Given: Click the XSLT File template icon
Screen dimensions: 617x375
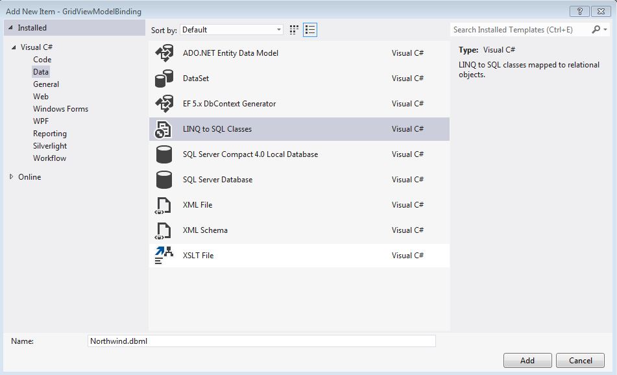Looking at the screenshot, I should [x=164, y=256].
